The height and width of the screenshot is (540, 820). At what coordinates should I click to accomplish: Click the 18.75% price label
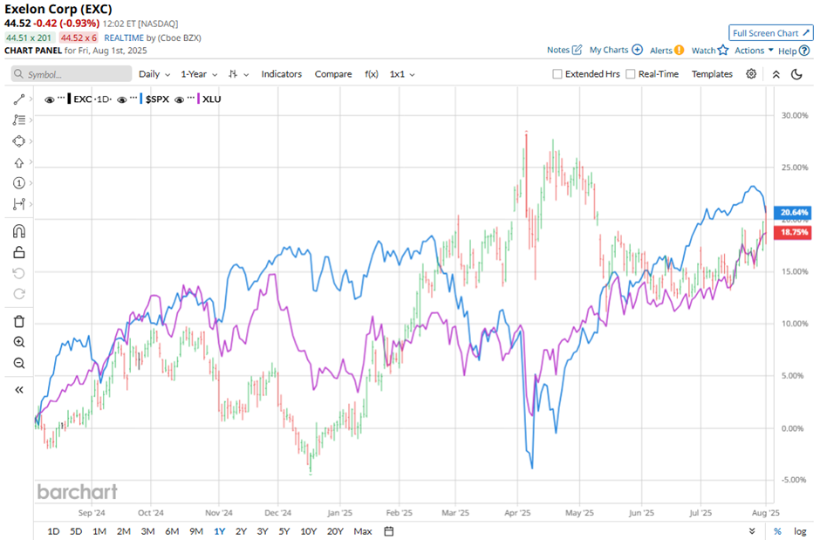tap(795, 232)
